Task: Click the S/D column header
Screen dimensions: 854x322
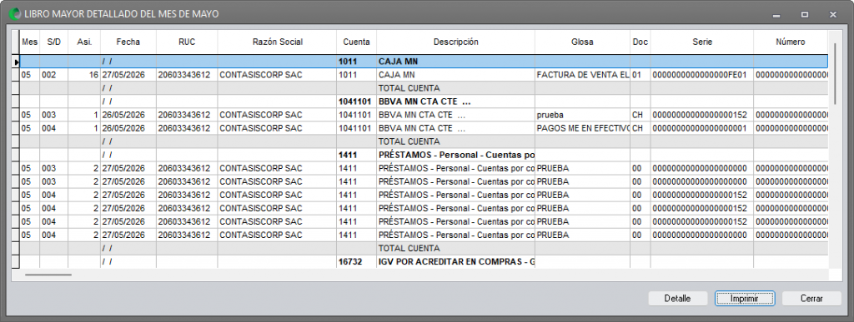Action: tap(54, 42)
